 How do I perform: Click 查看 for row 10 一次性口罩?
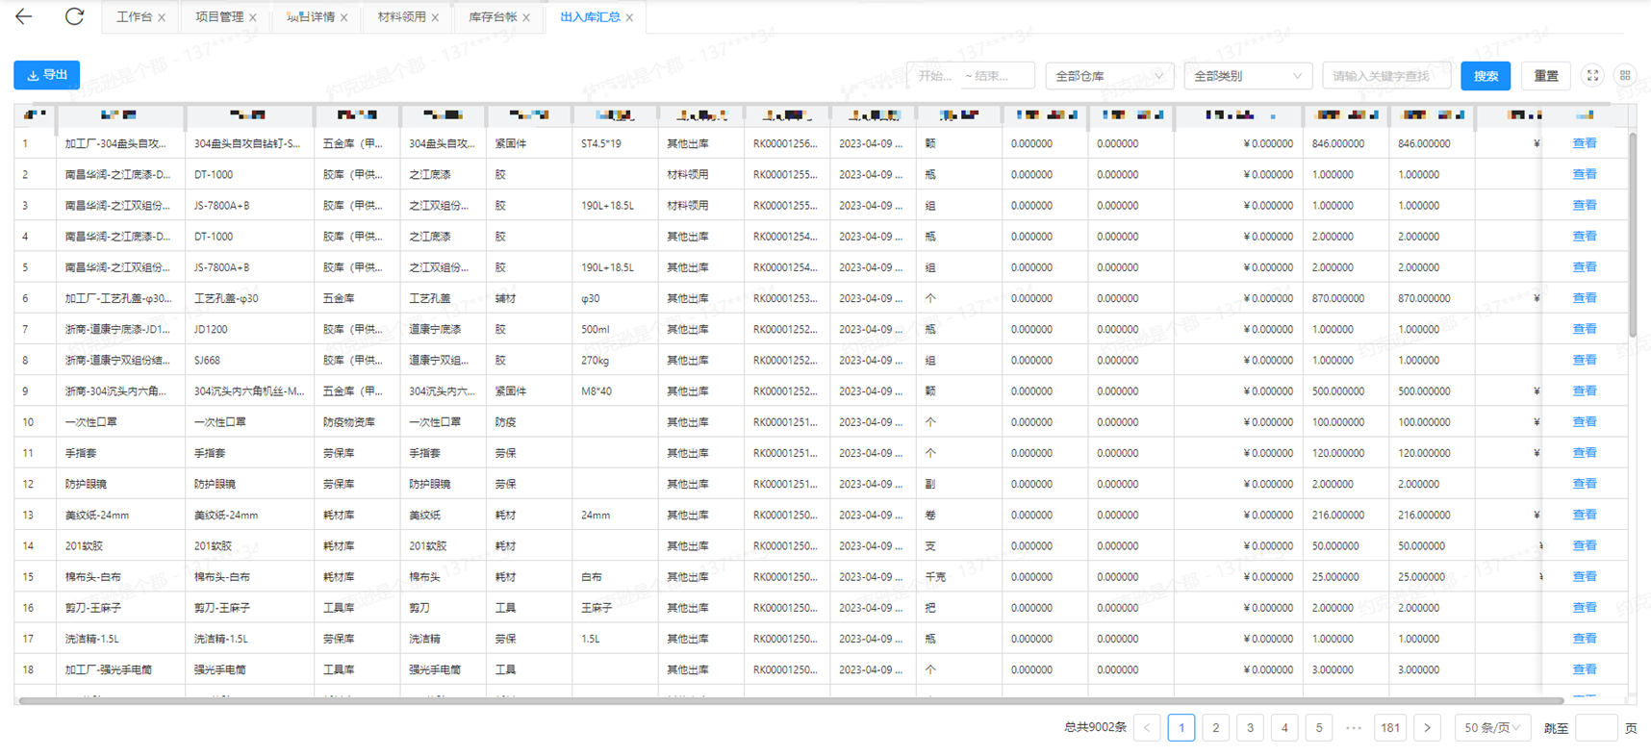tap(1585, 421)
